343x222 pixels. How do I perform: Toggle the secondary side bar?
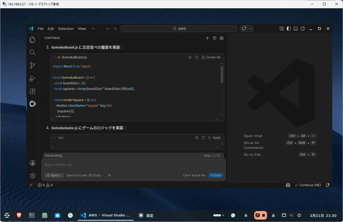coord(303,29)
